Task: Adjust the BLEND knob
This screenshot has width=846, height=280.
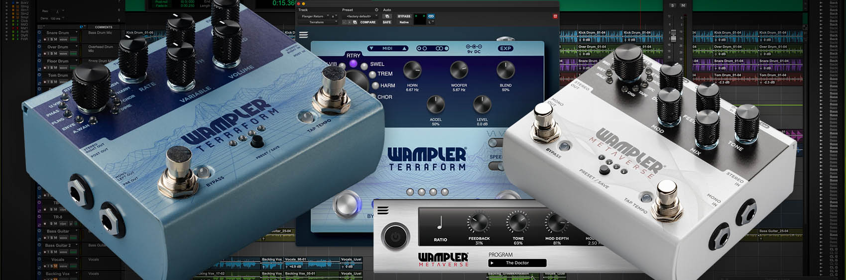Action: (505, 71)
